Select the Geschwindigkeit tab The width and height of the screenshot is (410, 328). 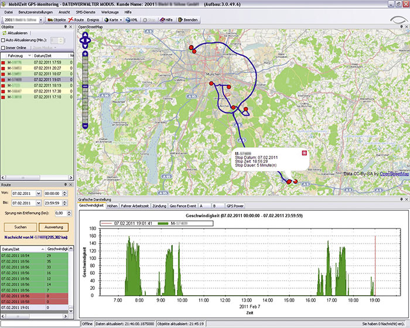pyautogui.click(x=91, y=206)
